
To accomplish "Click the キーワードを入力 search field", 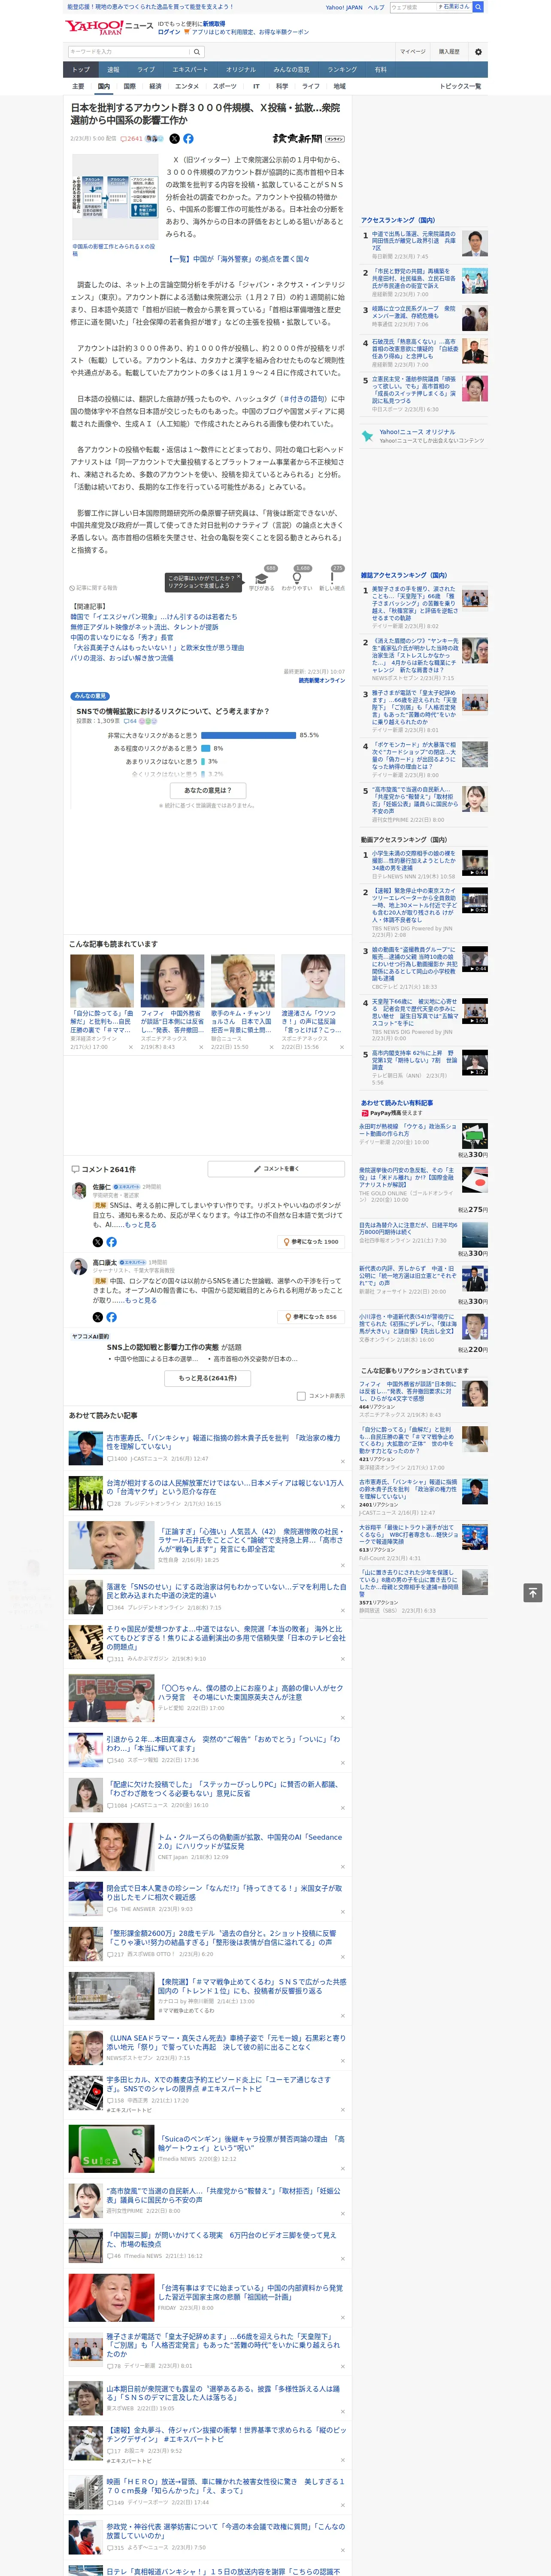I will click(129, 52).
